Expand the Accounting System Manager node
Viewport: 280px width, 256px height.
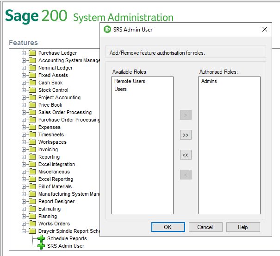click(x=24, y=60)
